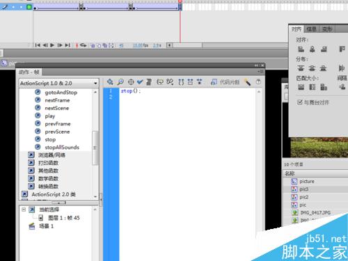
Task: Toggle Script Assist wand icon
Action: [247, 82]
